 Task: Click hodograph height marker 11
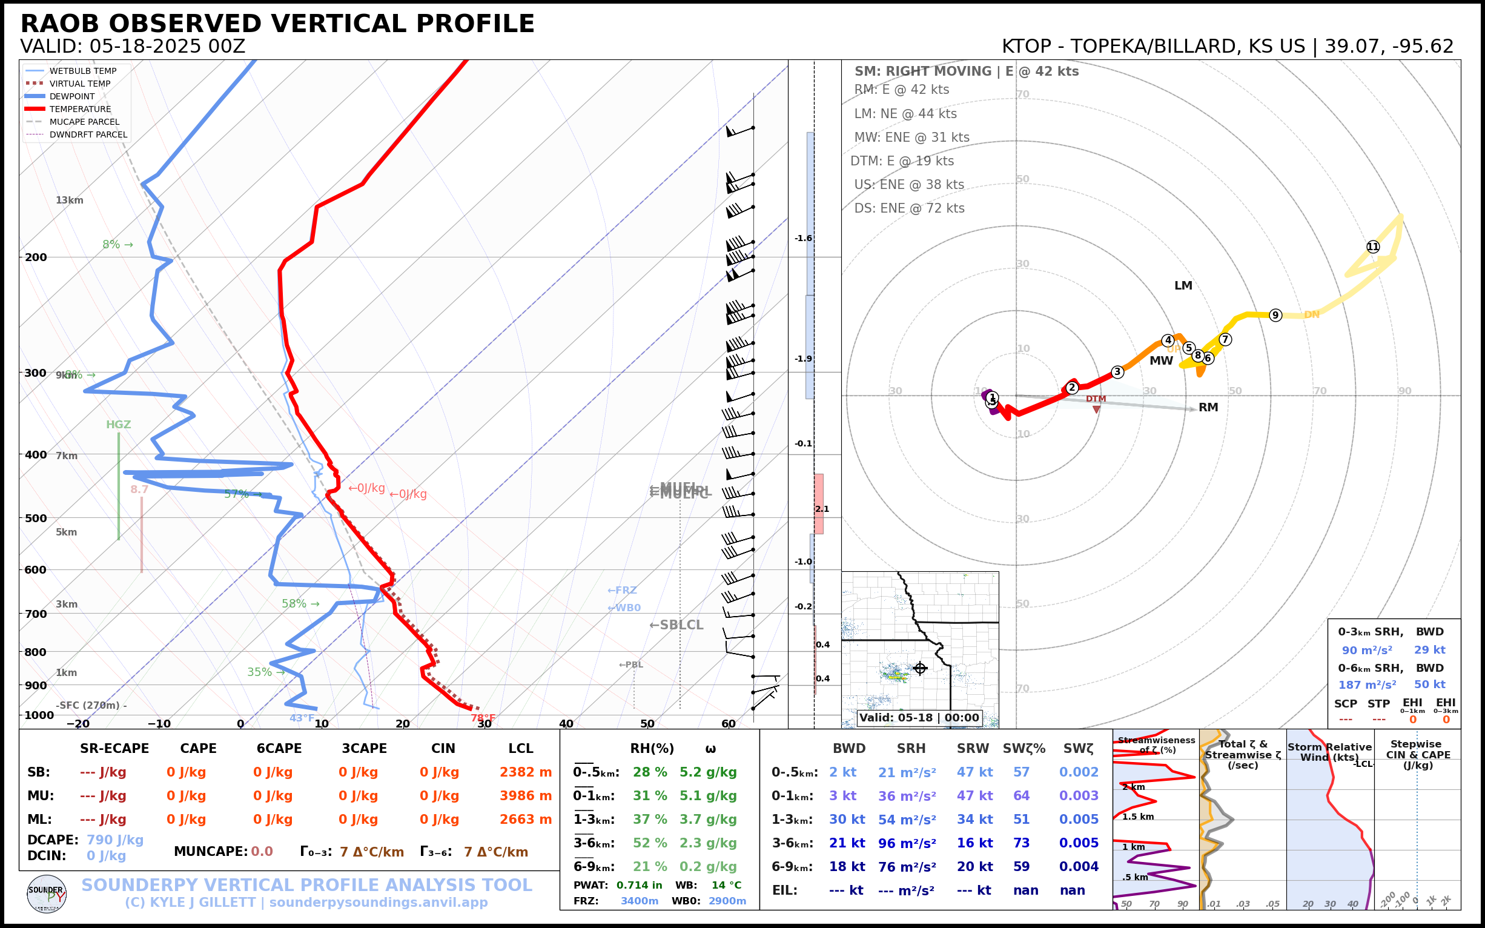(1373, 247)
